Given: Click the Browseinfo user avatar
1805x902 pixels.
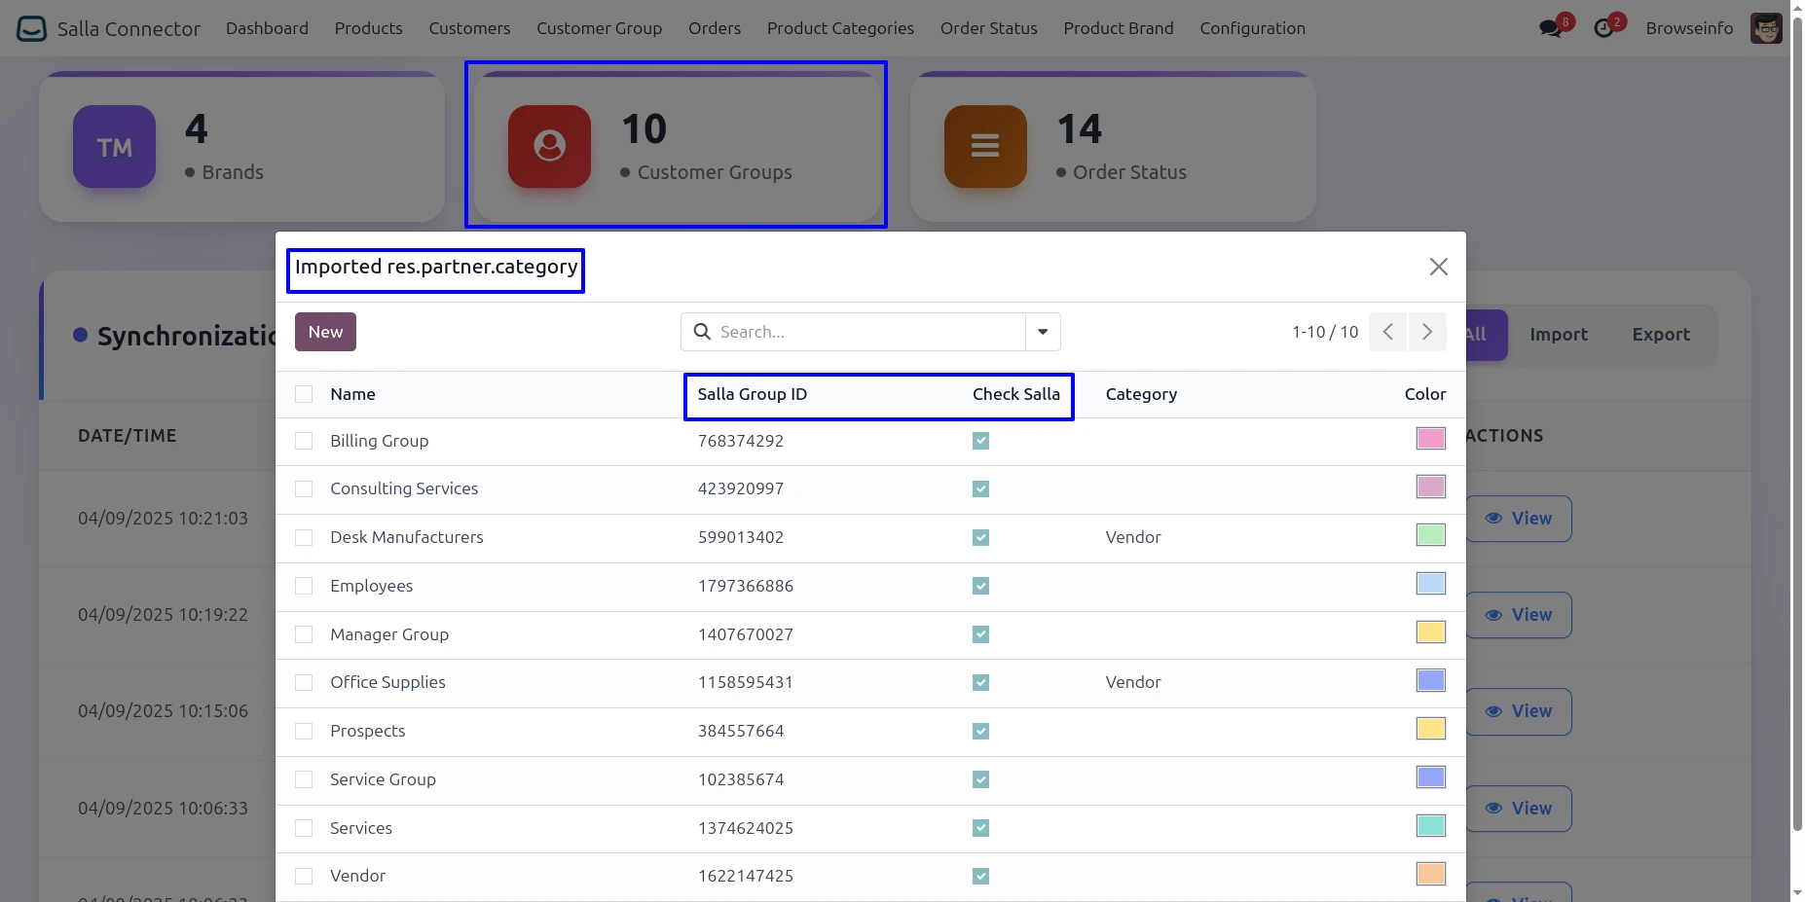Looking at the screenshot, I should coord(1765,28).
